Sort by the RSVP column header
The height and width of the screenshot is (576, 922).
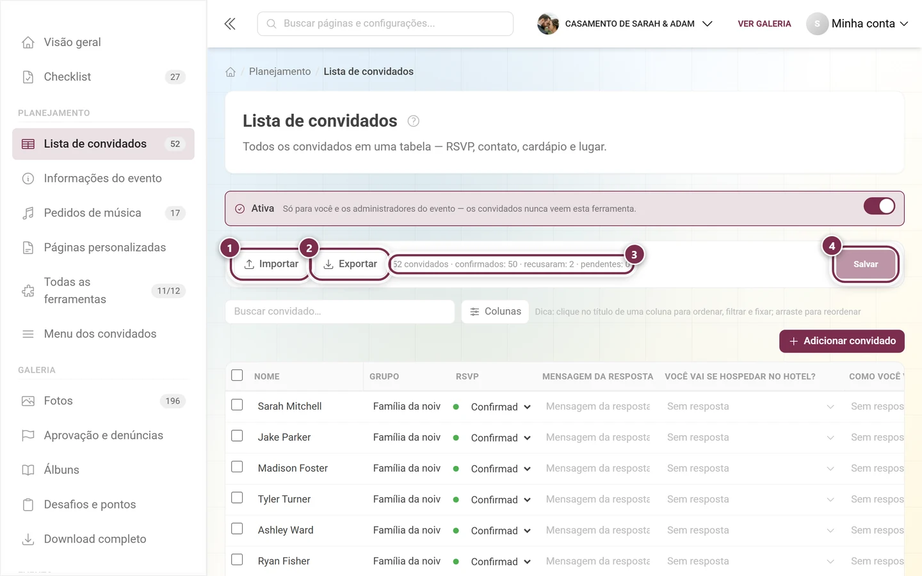(467, 376)
